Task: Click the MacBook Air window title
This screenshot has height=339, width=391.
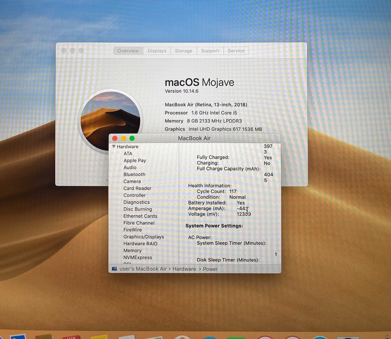Action: pyautogui.click(x=194, y=139)
